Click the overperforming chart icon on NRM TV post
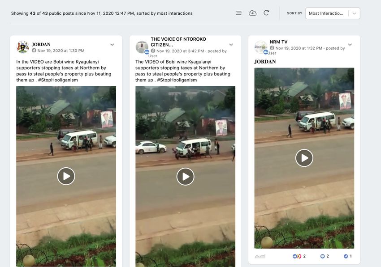The width and height of the screenshot is (381, 267). point(260,256)
